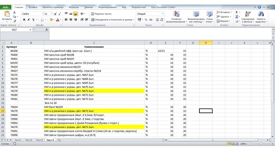The height and width of the screenshot is (154, 275).
Task: Click the insert function fx icon
Action: tap(47, 30)
